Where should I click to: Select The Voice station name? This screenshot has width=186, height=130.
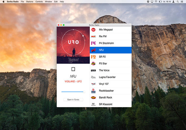[x=104, y=70]
